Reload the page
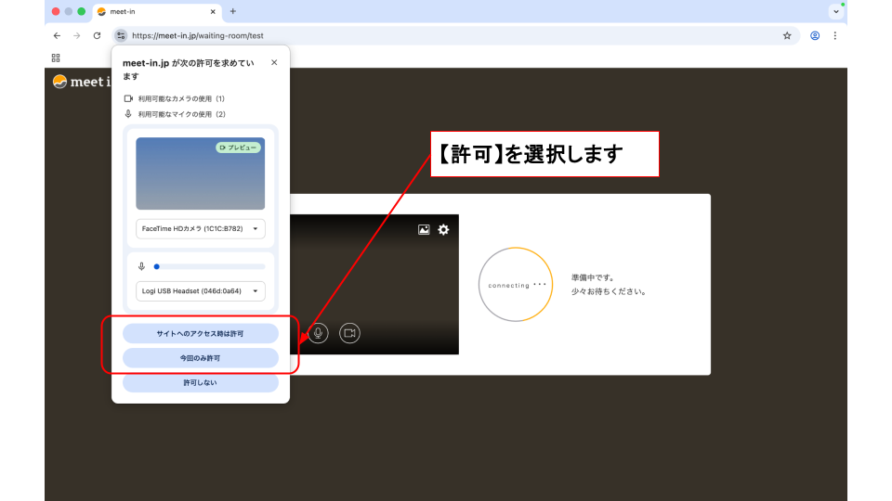The width and height of the screenshot is (892, 501). pyautogui.click(x=97, y=35)
